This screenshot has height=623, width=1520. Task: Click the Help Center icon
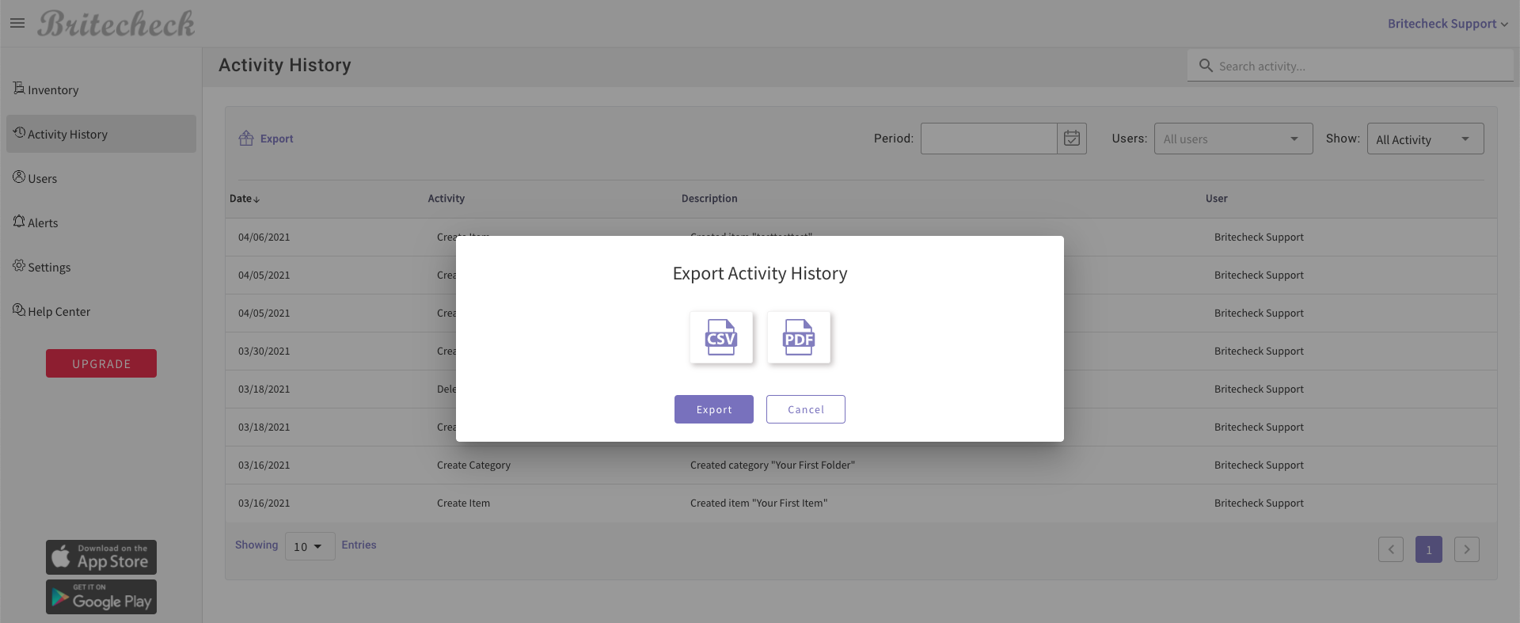19,310
